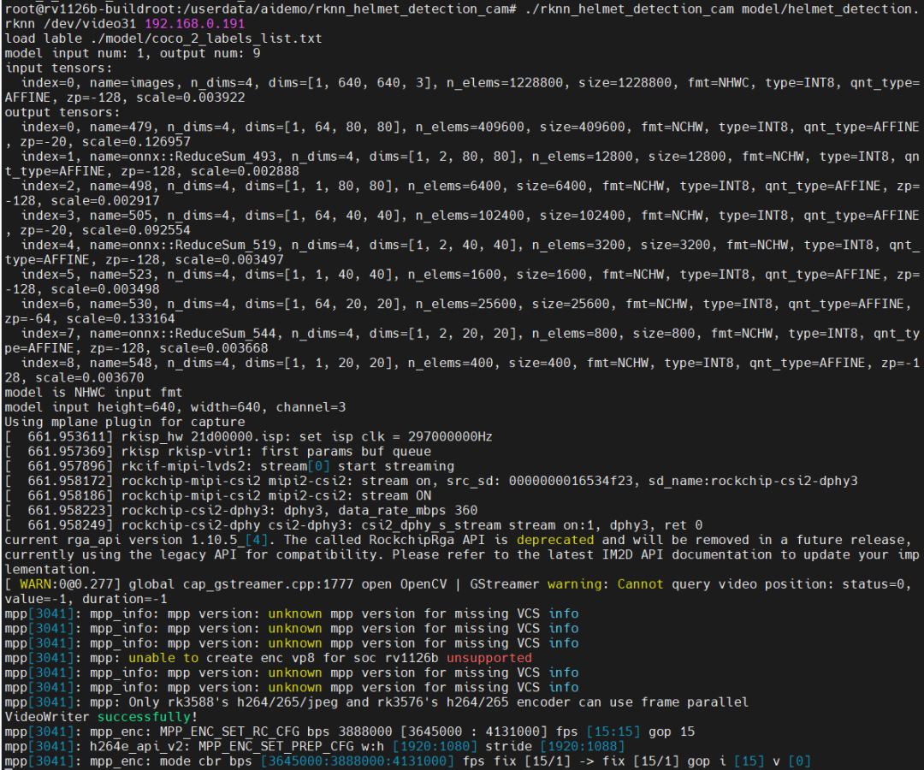Click the value 'scale=0.003922'

190,98
